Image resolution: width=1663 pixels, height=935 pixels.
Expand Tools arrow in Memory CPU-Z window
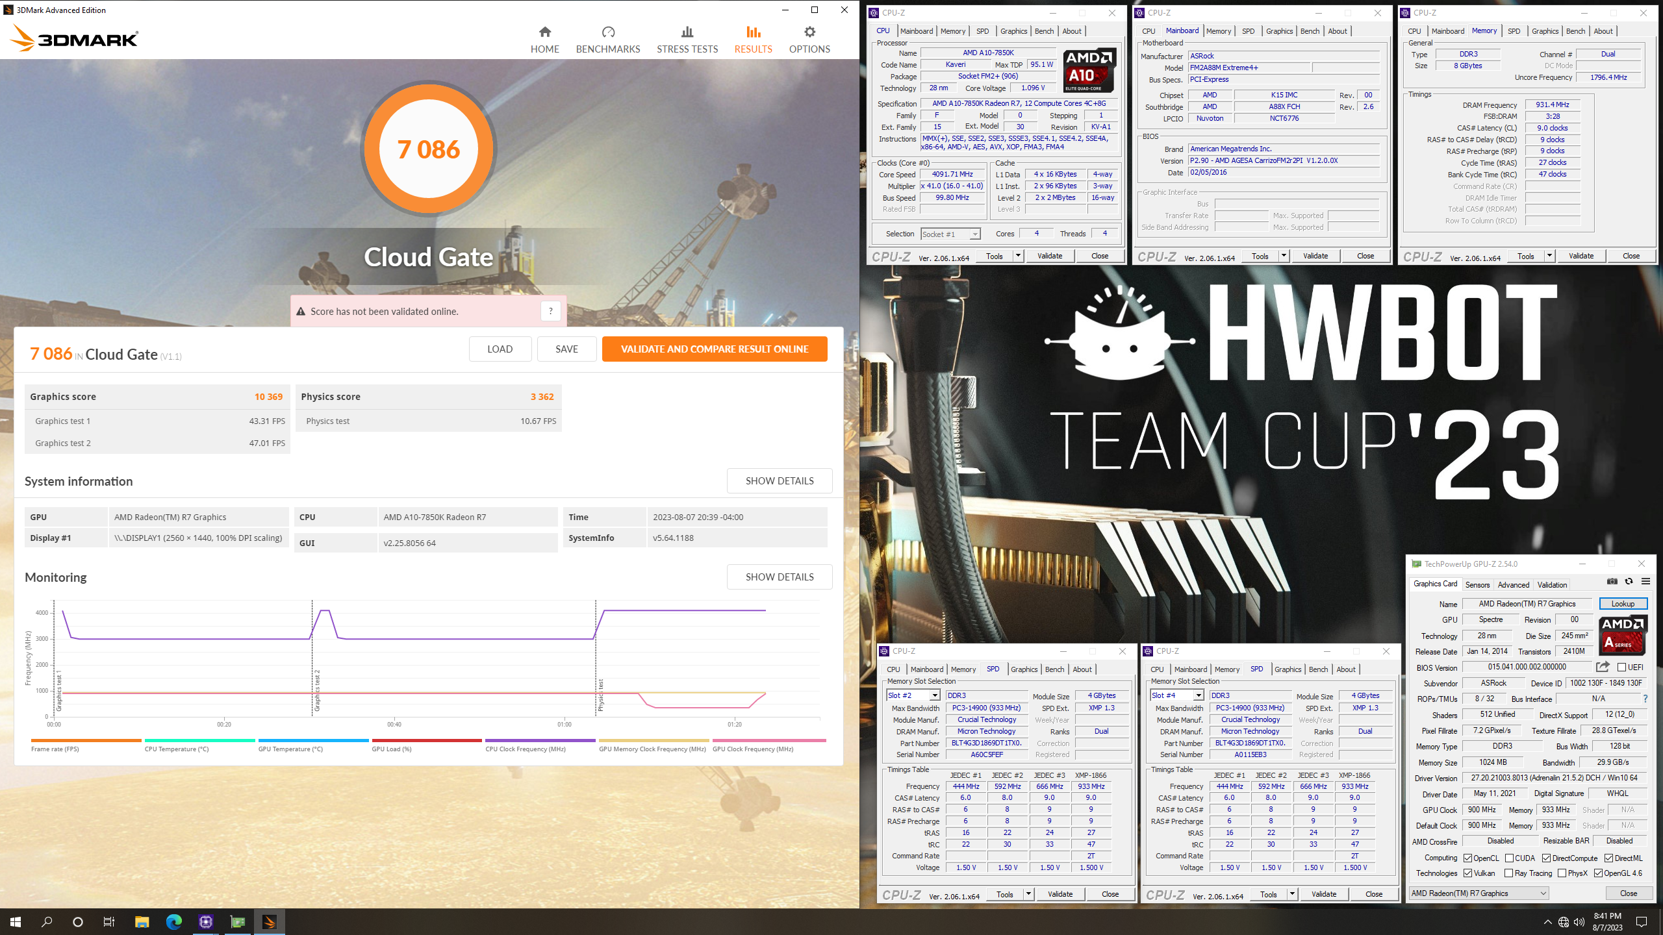coord(1549,256)
